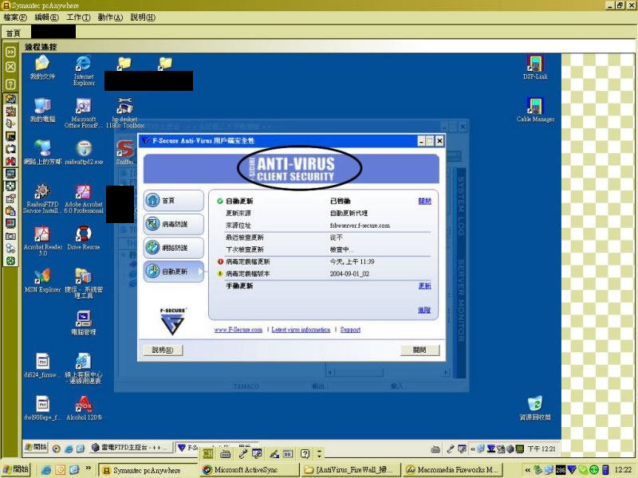Select the Adobe Acrobat 6.0 Professional icon
Image resolution: width=638 pixels, height=478 pixels.
coord(84,198)
